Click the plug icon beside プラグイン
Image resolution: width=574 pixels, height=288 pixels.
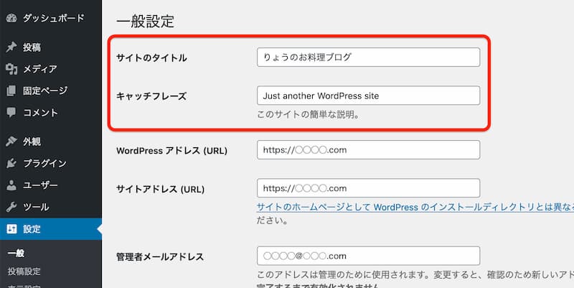[11, 163]
